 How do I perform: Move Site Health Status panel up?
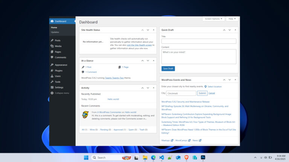143,30
